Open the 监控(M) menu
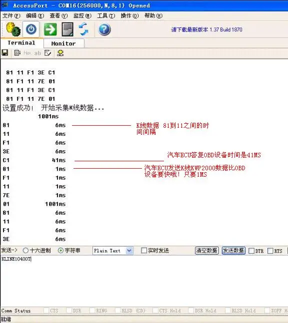Image resolution: width=288 pixels, height=323 pixels. pos(82,15)
